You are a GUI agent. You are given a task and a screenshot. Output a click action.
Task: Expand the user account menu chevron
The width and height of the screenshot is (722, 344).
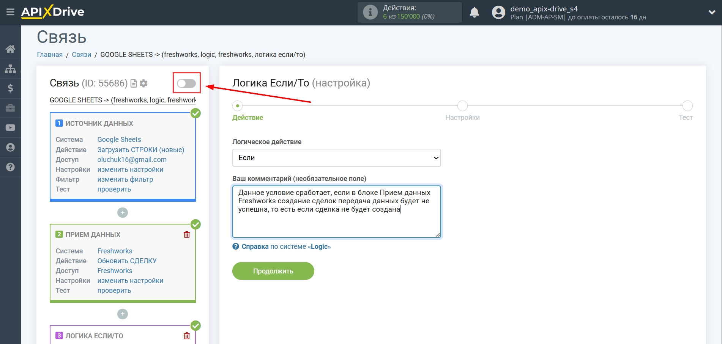click(x=712, y=12)
